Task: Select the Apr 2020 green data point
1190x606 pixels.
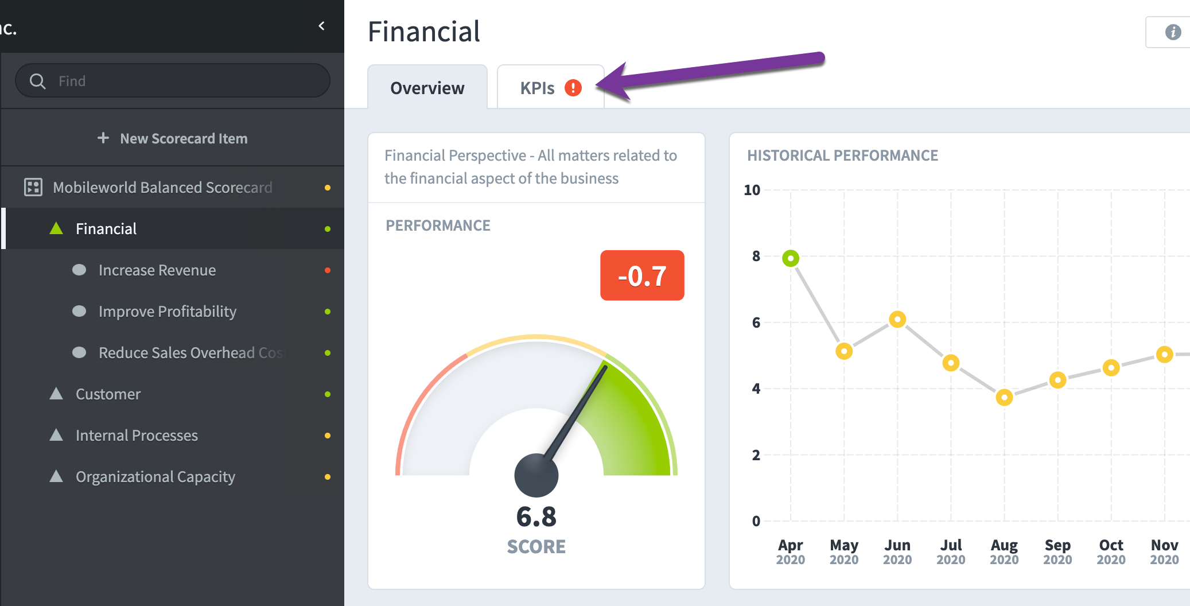Action: point(791,258)
